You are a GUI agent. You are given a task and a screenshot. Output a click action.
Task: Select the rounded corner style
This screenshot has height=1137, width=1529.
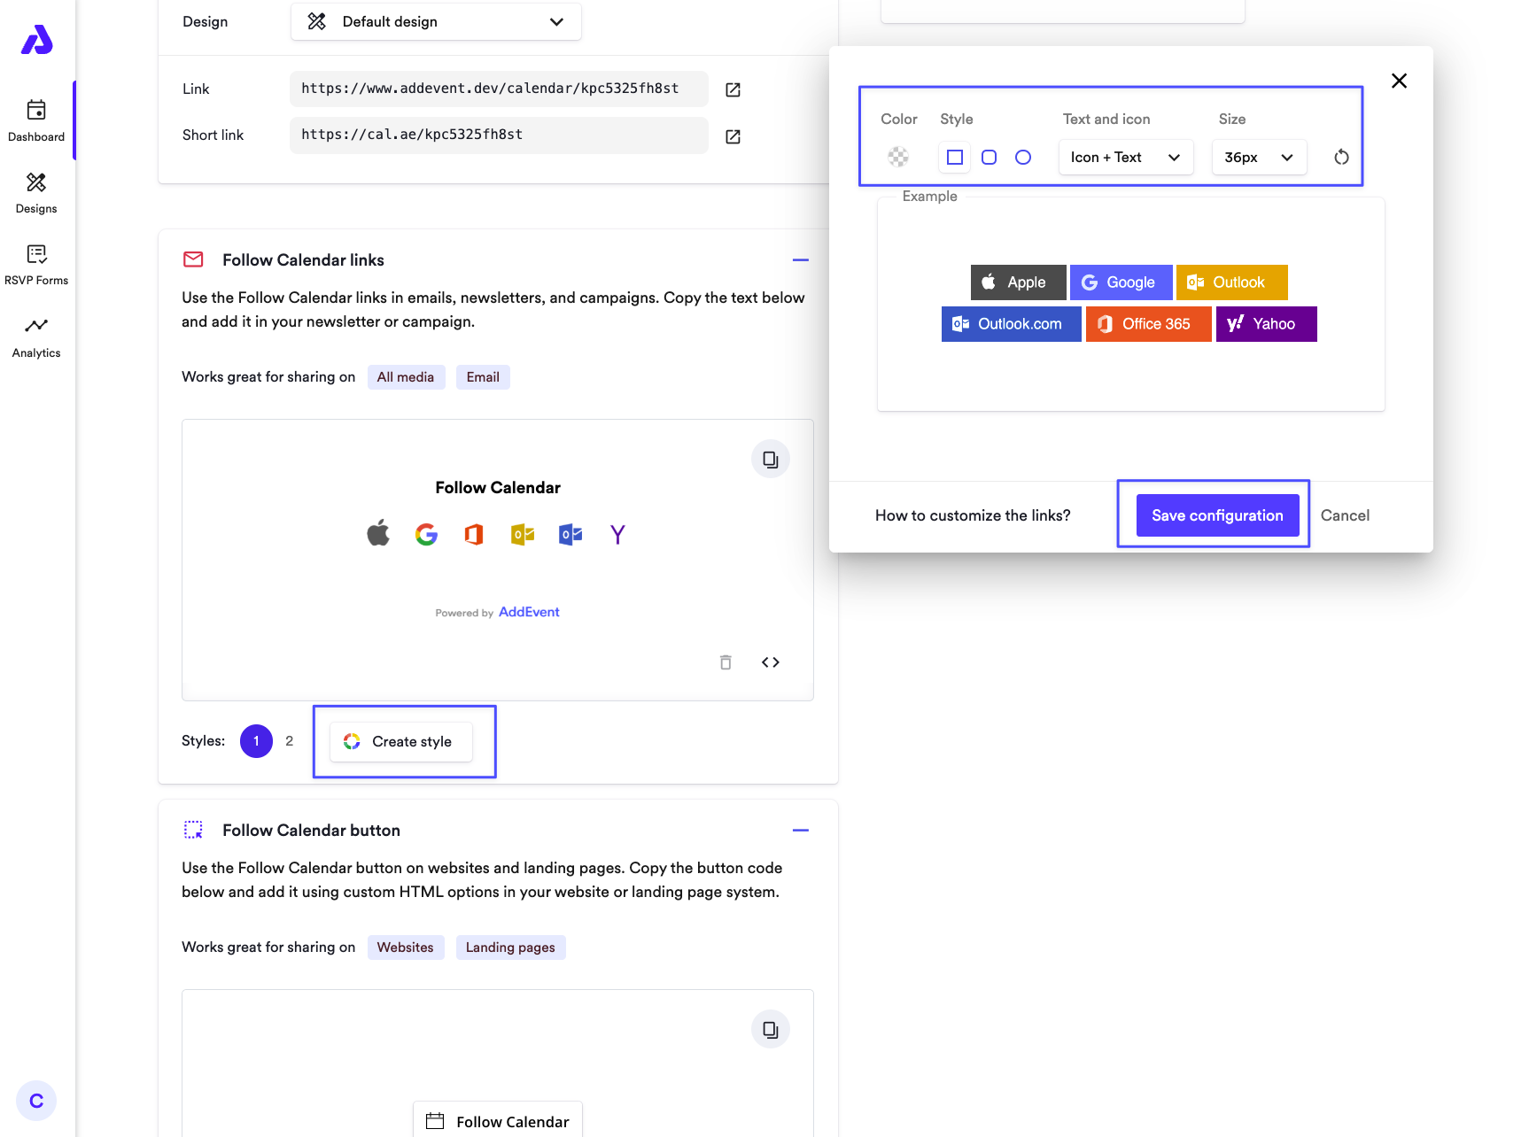(990, 157)
